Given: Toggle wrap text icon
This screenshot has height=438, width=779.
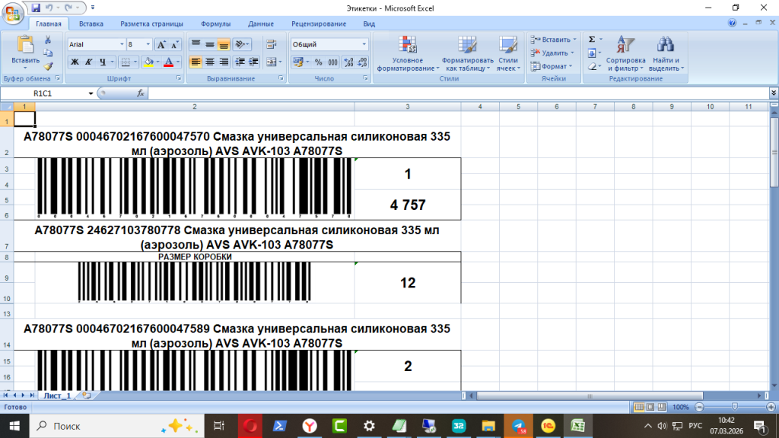Looking at the screenshot, I should tap(272, 45).
